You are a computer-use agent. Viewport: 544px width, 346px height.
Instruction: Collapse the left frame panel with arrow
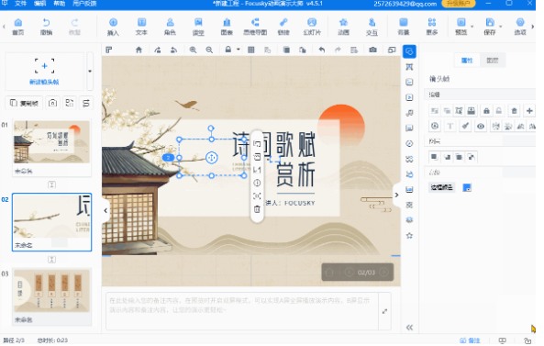(x=105, y=211)
